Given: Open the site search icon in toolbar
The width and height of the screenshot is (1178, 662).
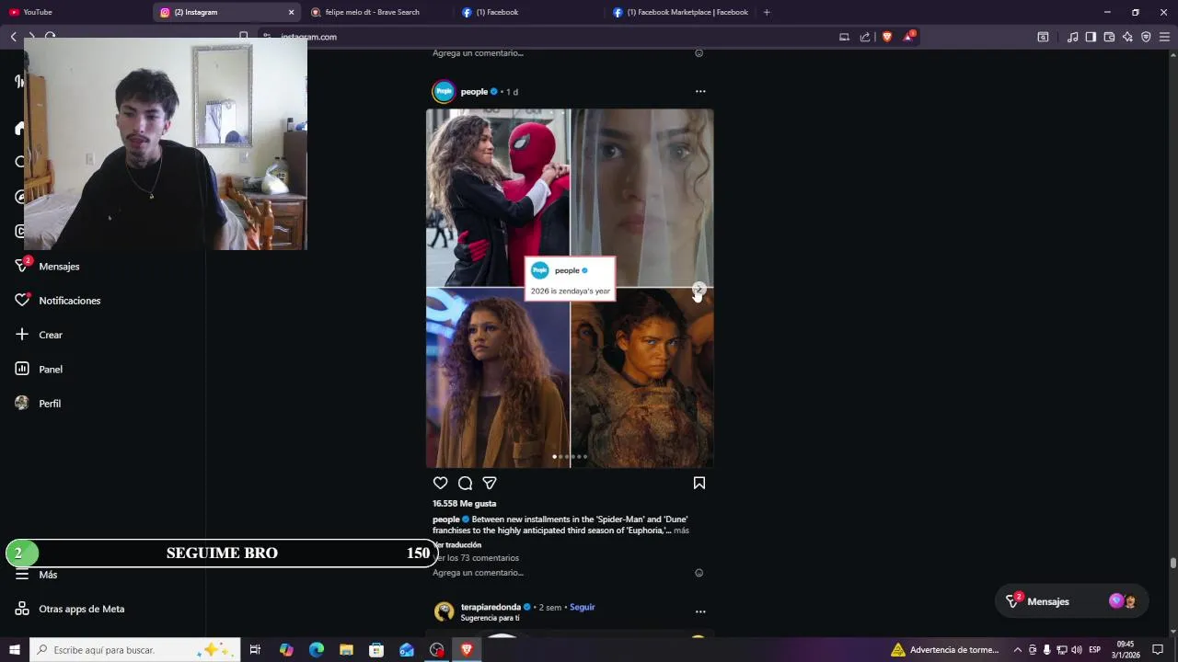Looking at the screenshot, I should [x=1043, y=37].
